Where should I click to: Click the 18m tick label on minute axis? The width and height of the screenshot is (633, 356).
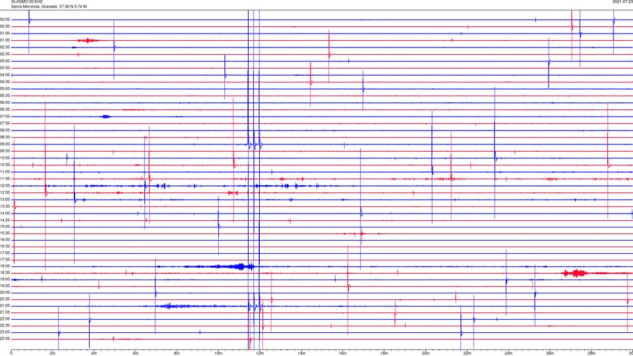384,353
